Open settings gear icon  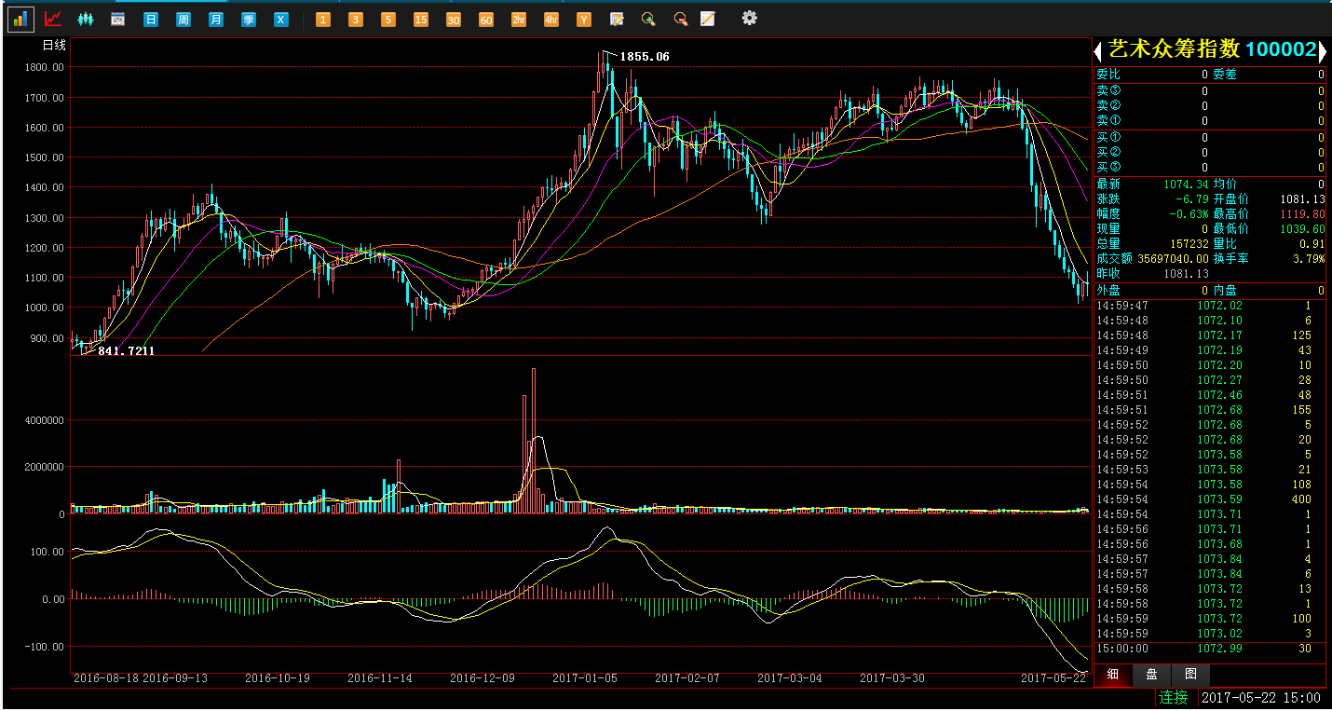coord(750,18)
